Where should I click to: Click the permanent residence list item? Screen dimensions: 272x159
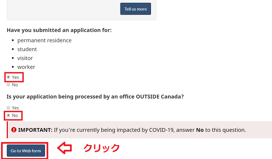[45, 40]
